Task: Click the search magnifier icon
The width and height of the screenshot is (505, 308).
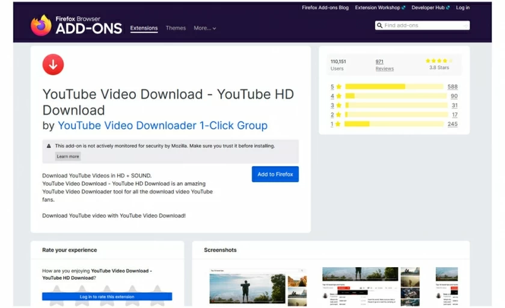Action: coord(380,25)
